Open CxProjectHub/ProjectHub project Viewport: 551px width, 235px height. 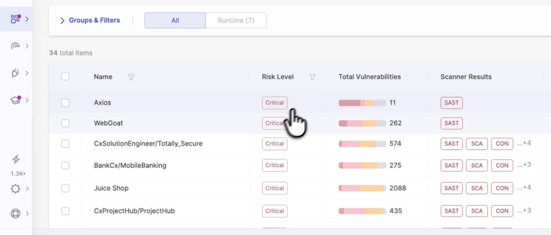(x=134, y=211)
